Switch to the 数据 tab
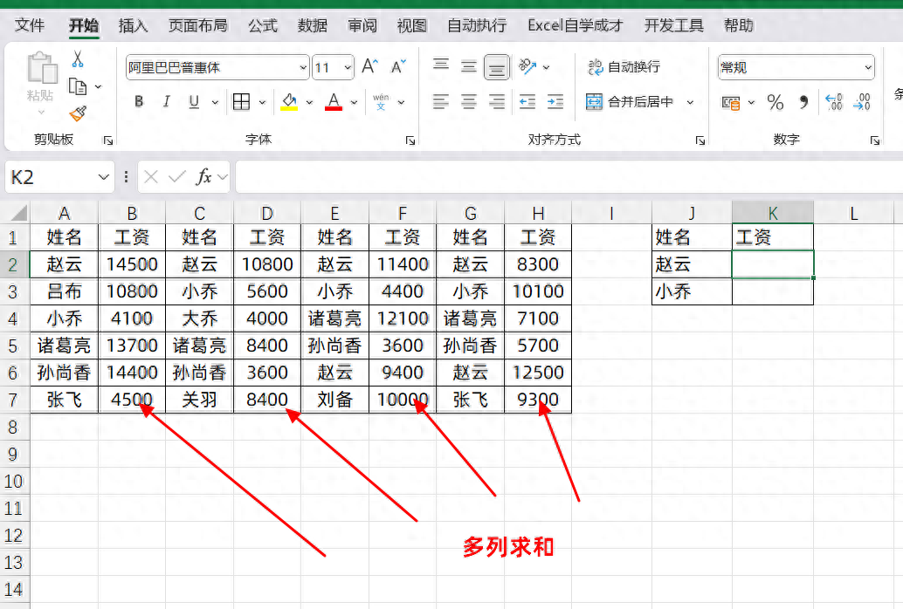This screenshot has width=903, height=609. pyautogui.click(x=312, y=25)
